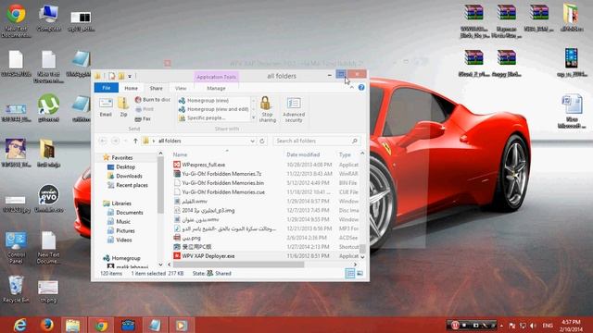Open Recent places in navigation pane
The width and height of the screenshot is (593, 333).
[x=128, y=185]
